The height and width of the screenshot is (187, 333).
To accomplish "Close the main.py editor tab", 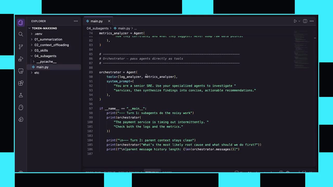I will pyautogui.click(x=109, y=21).
